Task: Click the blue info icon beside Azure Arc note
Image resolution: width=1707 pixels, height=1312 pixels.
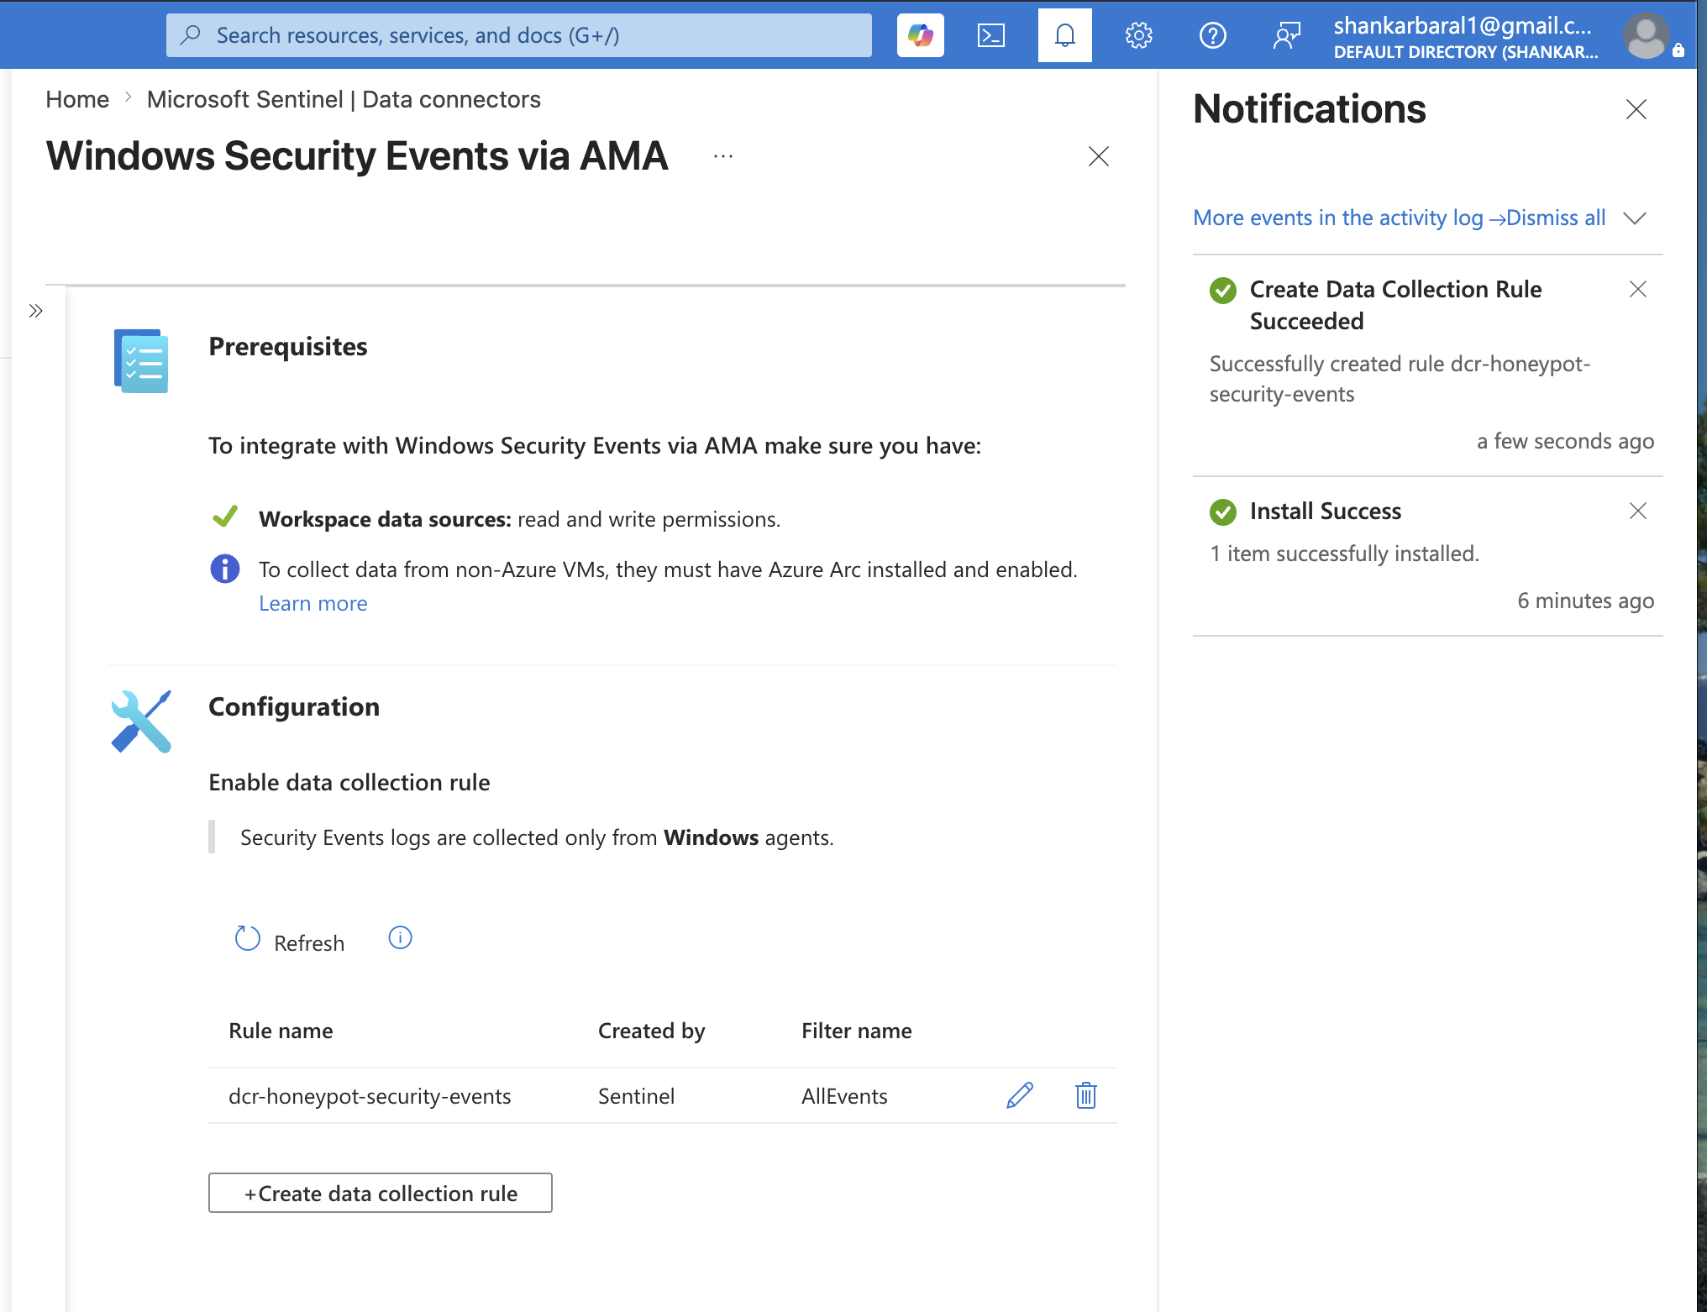Action: (224, 569)
